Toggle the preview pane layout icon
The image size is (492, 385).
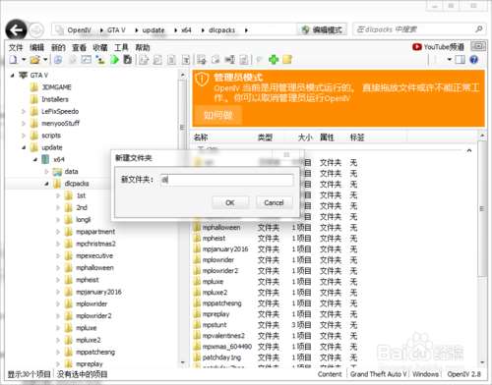pyautogui.click(x=461, y=60)
